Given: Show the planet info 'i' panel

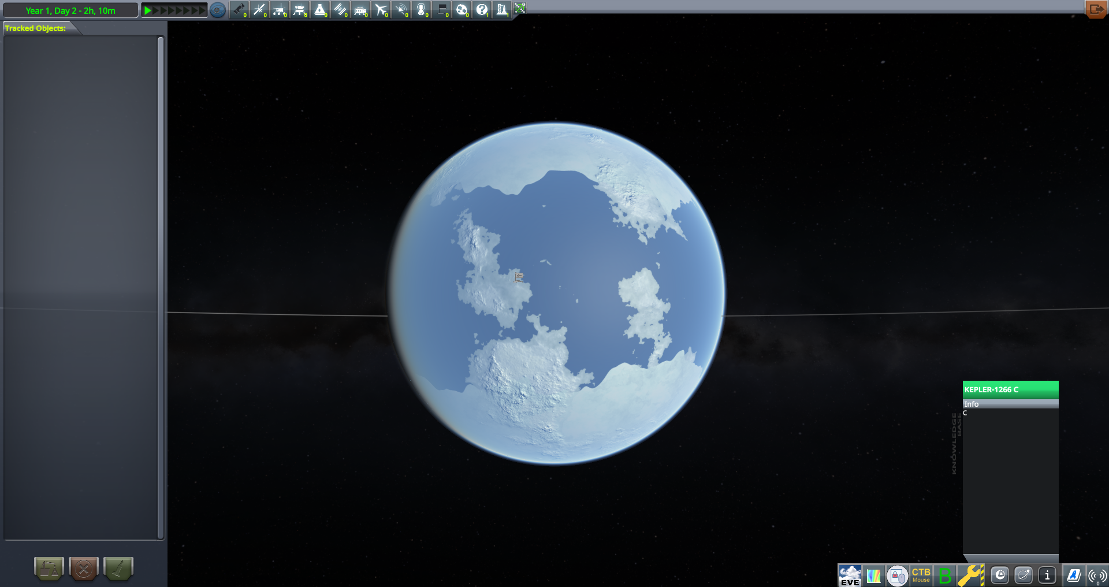Looking at the screenshot, I should tap(1047, 575).
